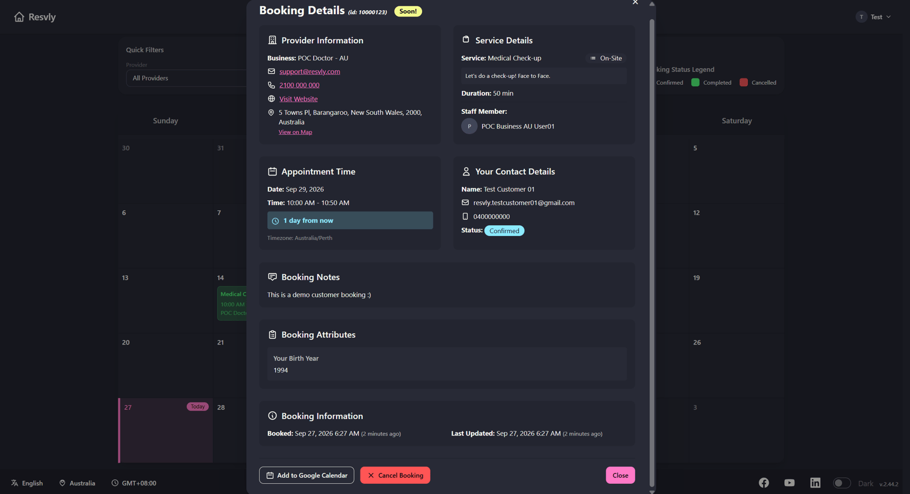Expand the Test user menu
This screenshot has width=910, height=494.
[x=874, y=17]
